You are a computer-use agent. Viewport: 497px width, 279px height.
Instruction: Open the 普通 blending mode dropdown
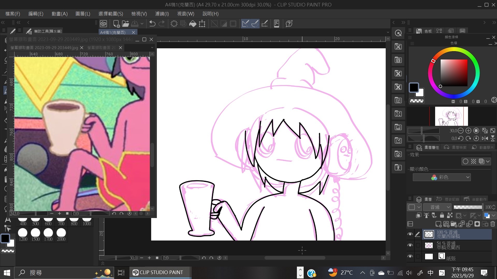(437, 207)
